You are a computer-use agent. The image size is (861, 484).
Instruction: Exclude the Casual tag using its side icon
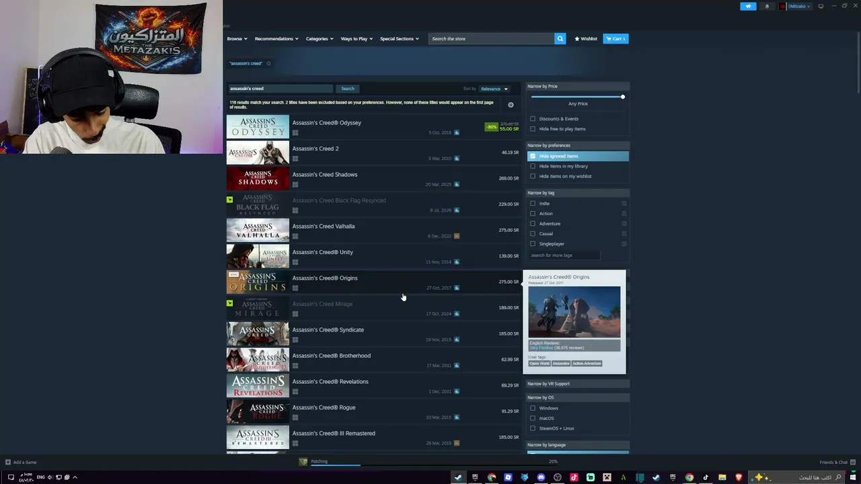[x=624, y=234]
